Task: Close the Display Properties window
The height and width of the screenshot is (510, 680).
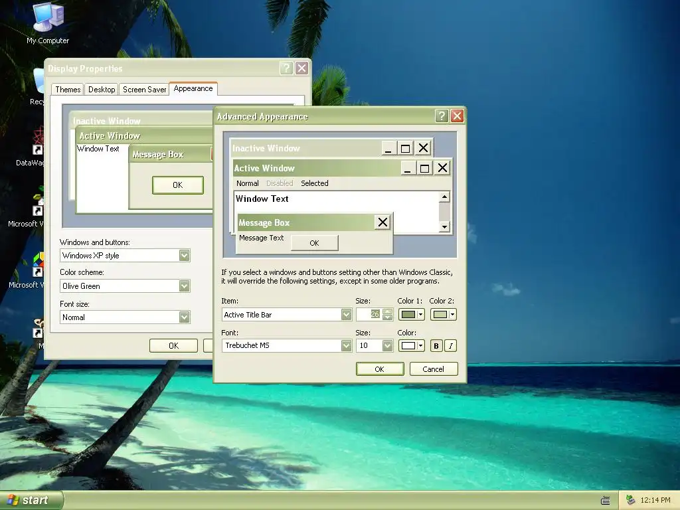Action: pyautogui.click(x=302, y=68)
